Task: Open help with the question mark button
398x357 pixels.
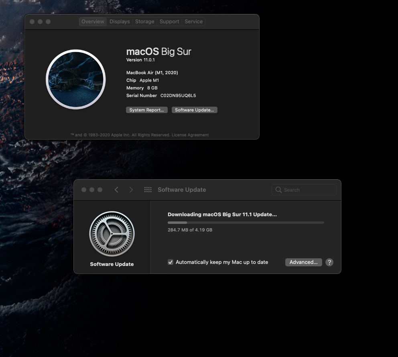Action: (329, 262)
